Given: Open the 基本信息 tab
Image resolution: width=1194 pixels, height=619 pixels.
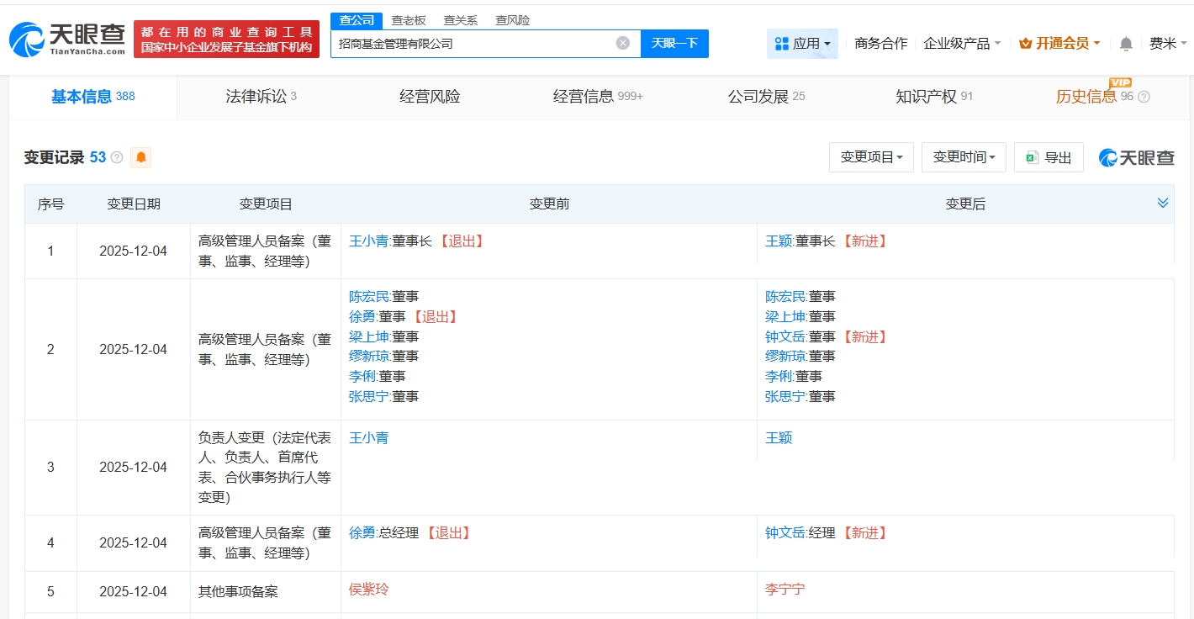Looking at the screenshot, I should (x=93, y=97).
